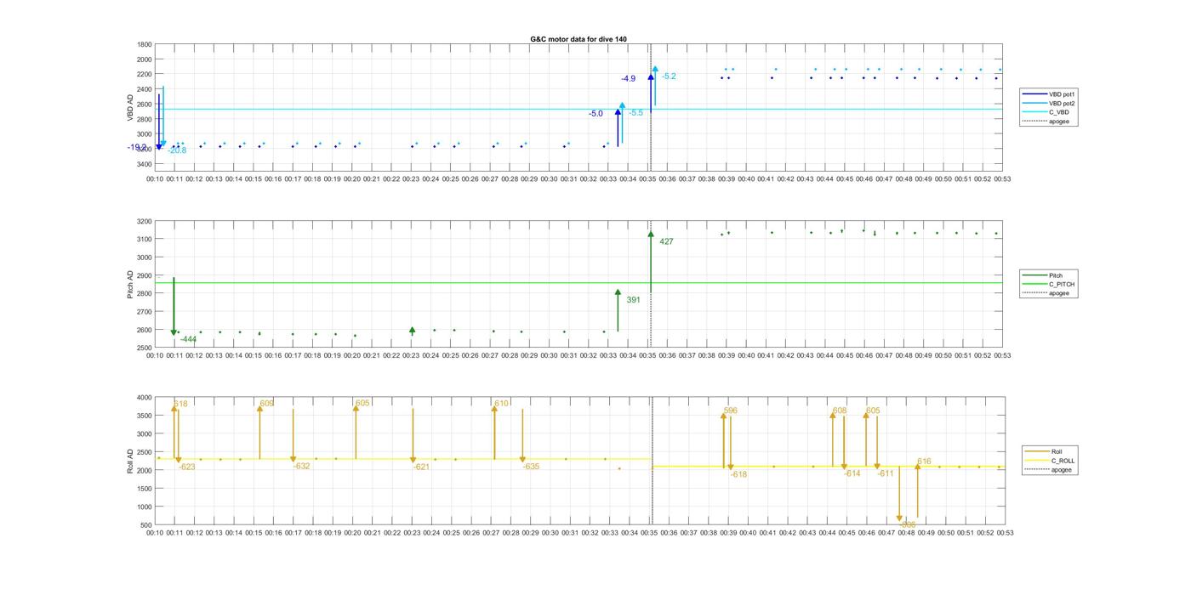The image size is (1191, 589).
Task: Click the "00:47" tick on Roll plot
Action: coord(886,533)
